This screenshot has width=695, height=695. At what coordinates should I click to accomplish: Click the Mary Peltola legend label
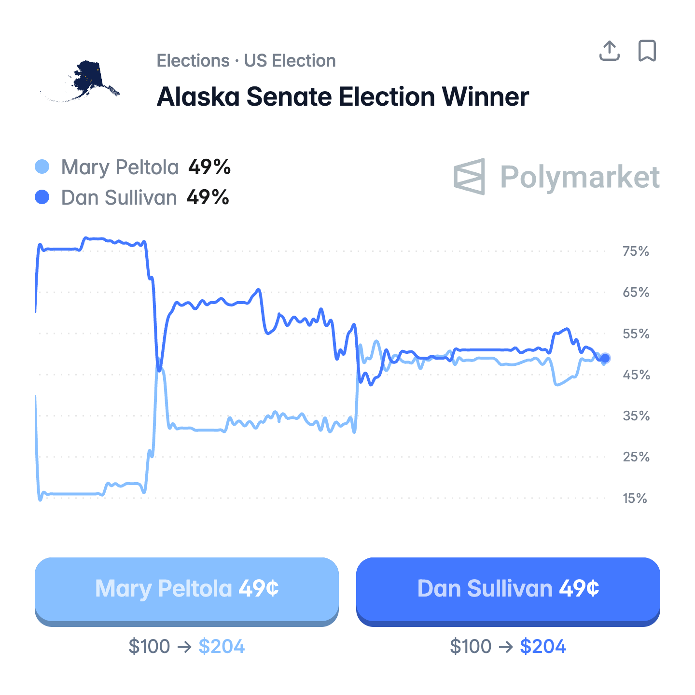point(120,167)
